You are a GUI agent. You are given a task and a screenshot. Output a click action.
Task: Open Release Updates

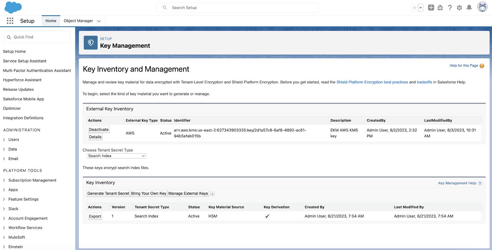[x=18, y=89]
